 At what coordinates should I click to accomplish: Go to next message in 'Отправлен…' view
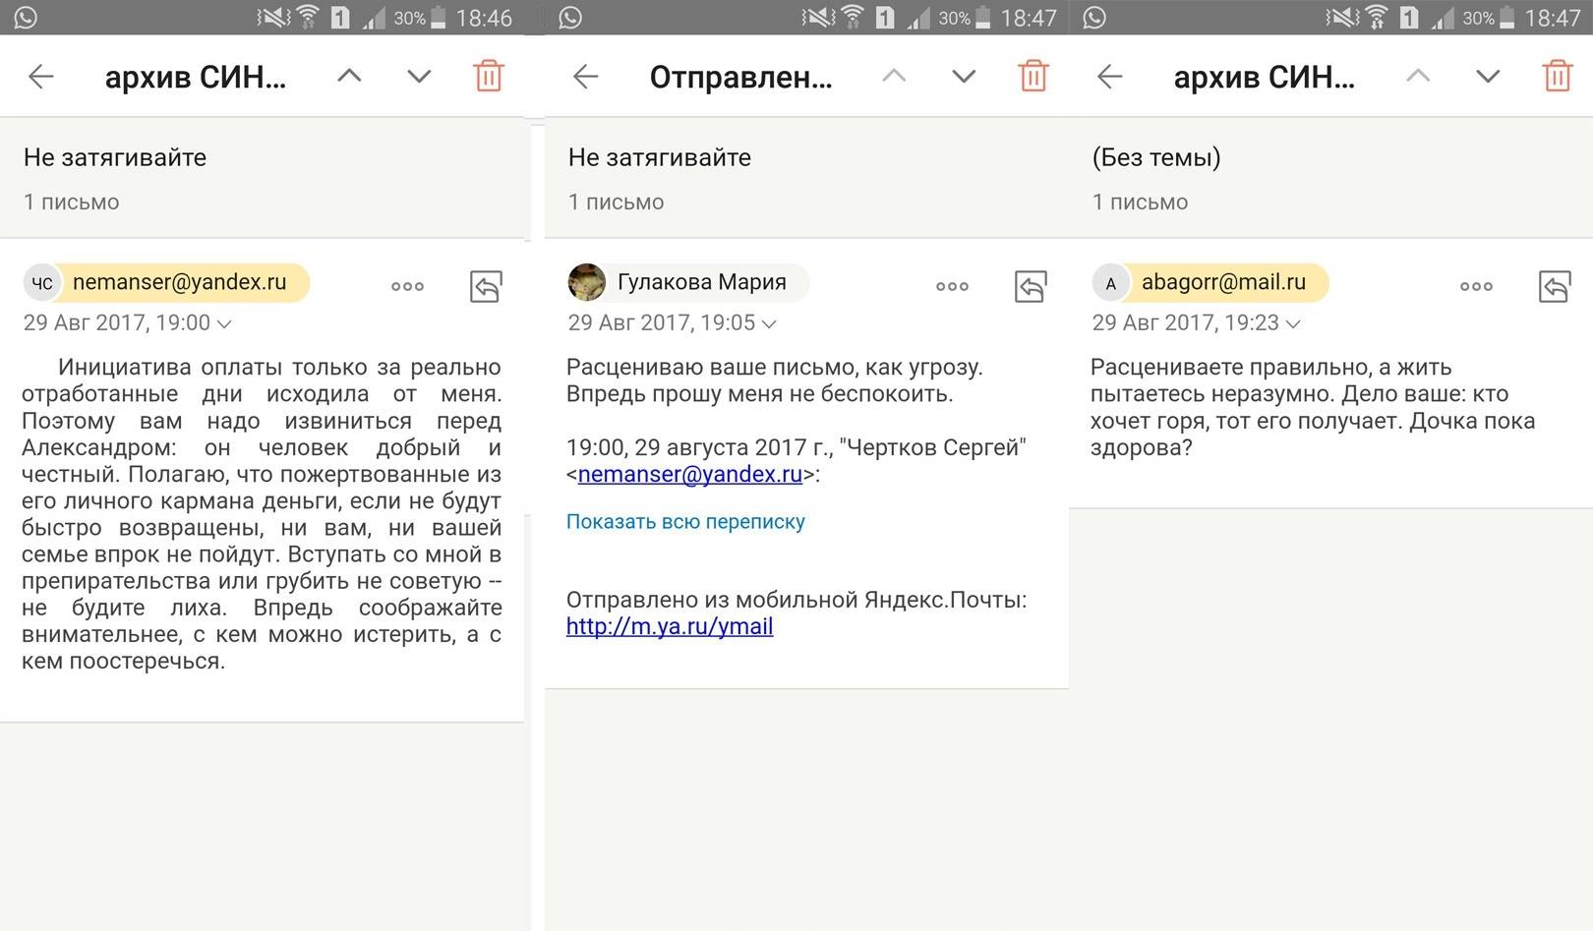coord(964,77)
